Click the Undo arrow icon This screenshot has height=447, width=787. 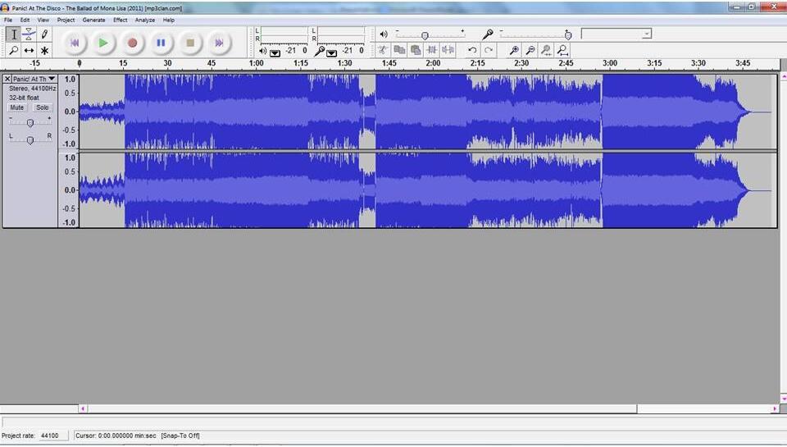click(x=472, y=51)
